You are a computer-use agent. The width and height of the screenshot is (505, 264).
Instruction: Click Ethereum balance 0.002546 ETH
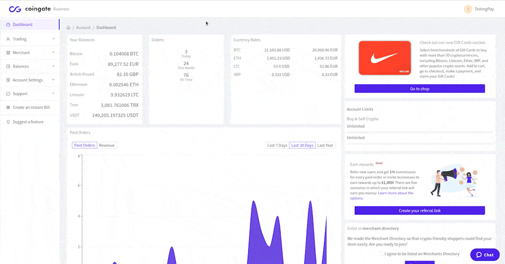click(123, 85)
